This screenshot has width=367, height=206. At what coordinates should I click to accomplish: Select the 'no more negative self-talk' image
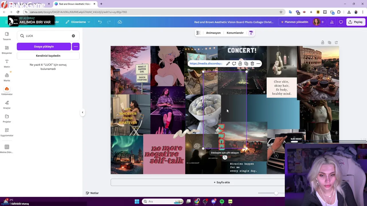(164, 154)
